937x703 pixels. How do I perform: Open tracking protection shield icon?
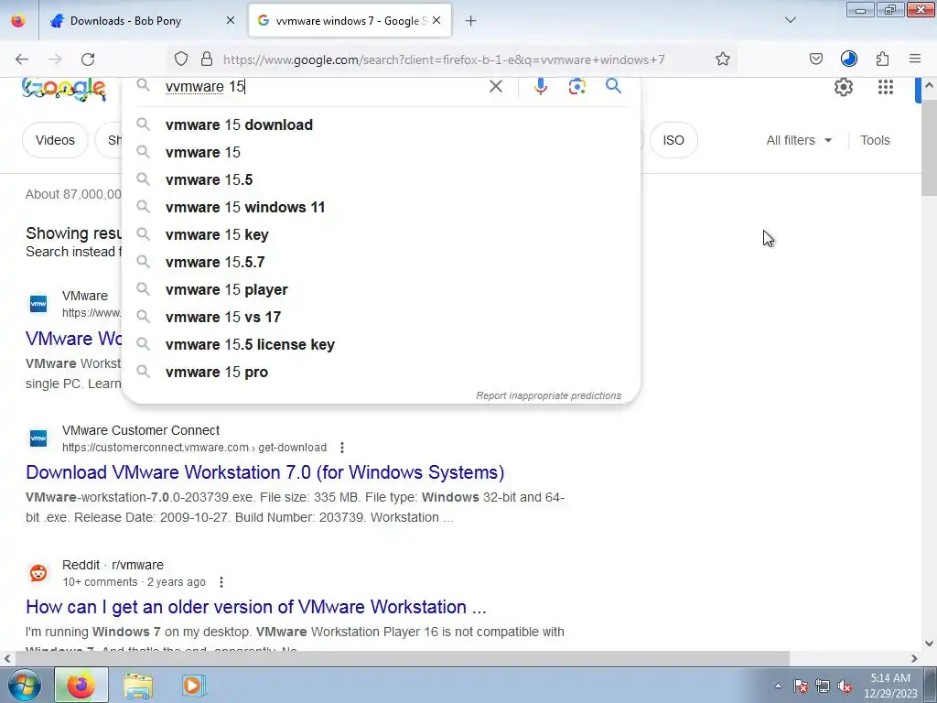click(x=181, y=59)
